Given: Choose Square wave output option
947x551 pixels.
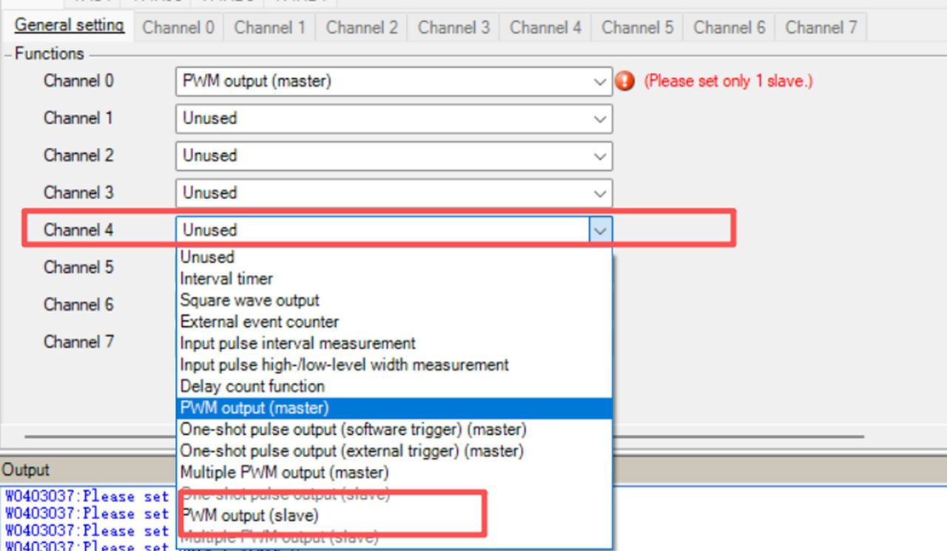Looking at the screenshot, I should [250, 300].
